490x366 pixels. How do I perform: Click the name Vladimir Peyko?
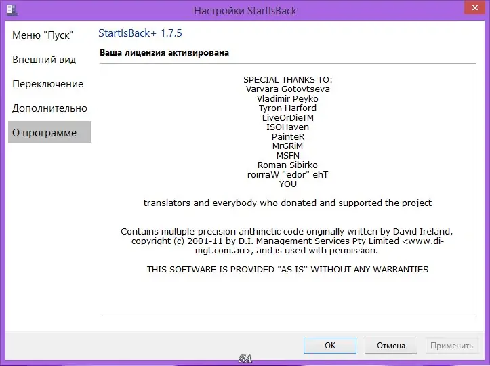coord(287,99)
